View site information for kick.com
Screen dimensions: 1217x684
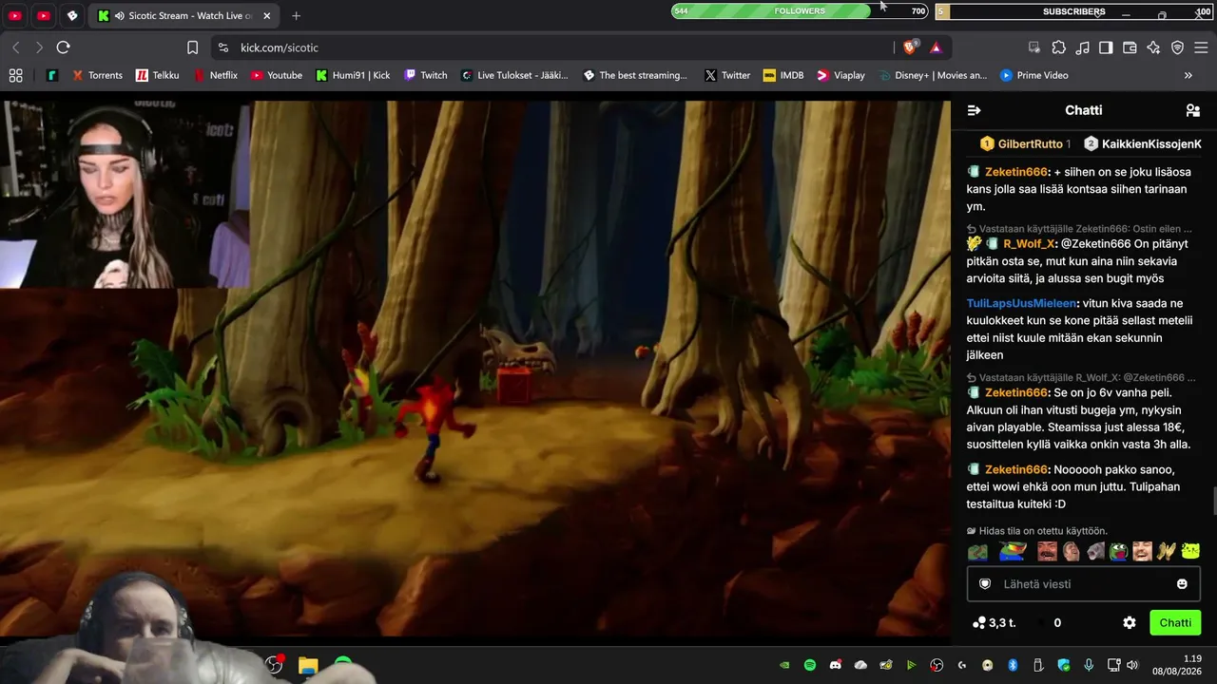tap(222, 47)
